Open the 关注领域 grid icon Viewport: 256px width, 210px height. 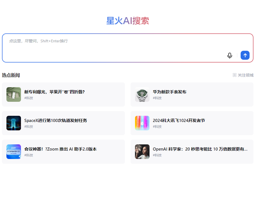point(234,75)
